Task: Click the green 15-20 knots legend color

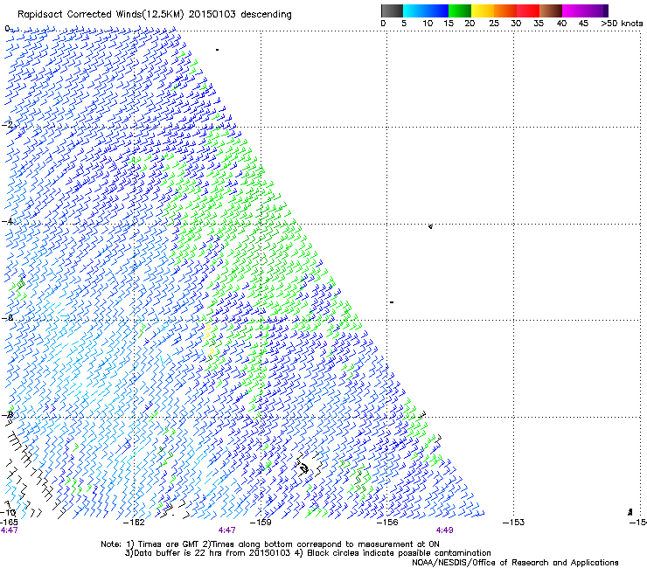Action: (x=460, y=10)
